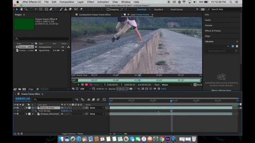Select the Hand tool
Screen dimensions: 255x143
(x=22, y=9)
